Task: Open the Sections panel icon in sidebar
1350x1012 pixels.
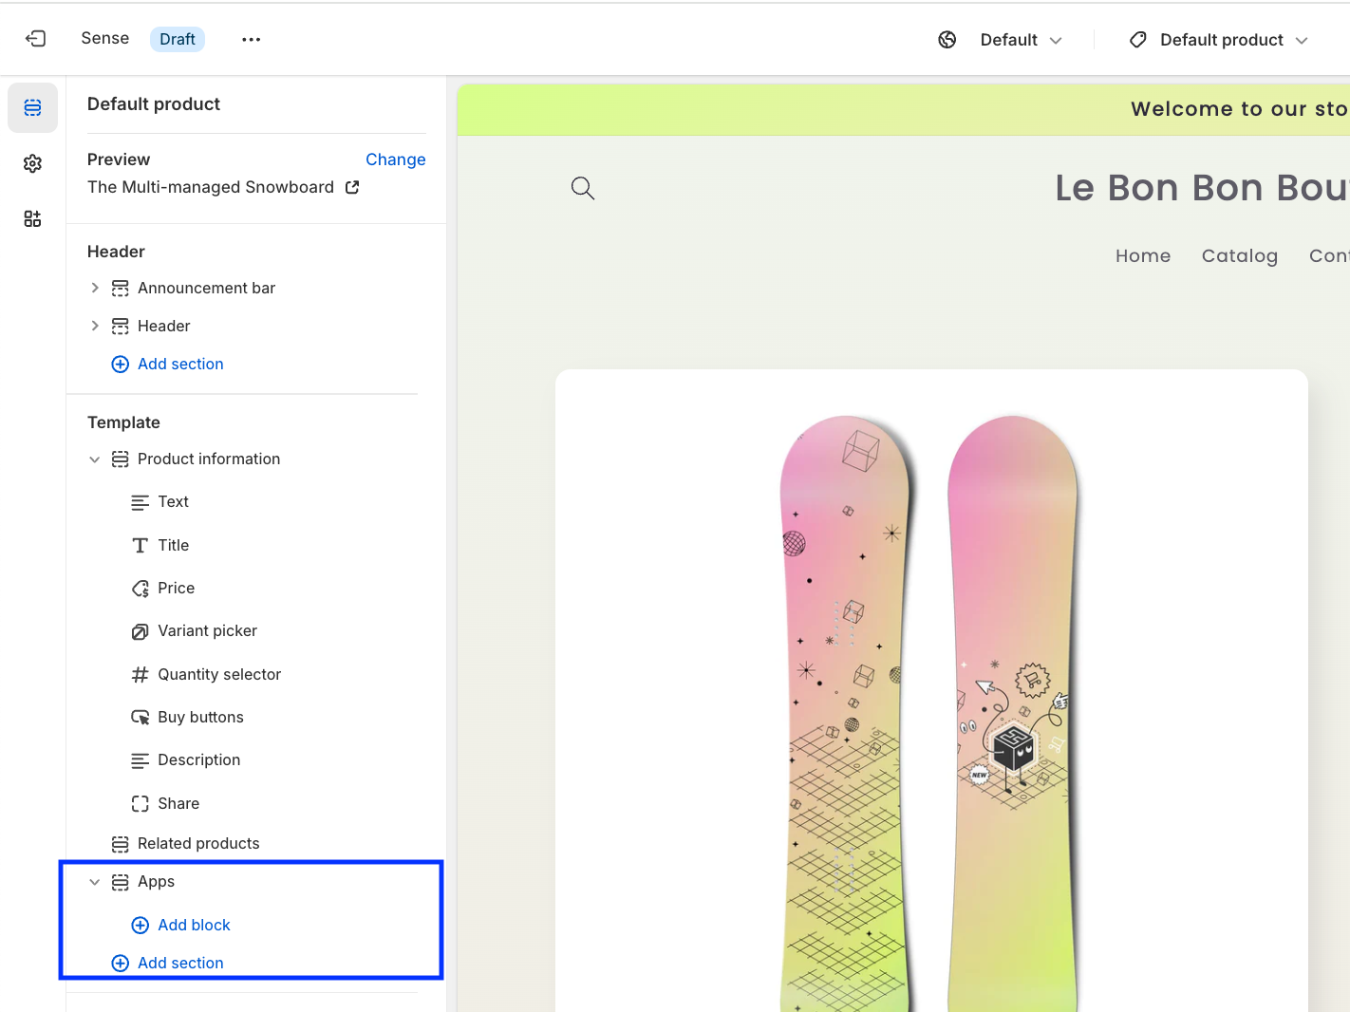Action: [x=32, y=107]
